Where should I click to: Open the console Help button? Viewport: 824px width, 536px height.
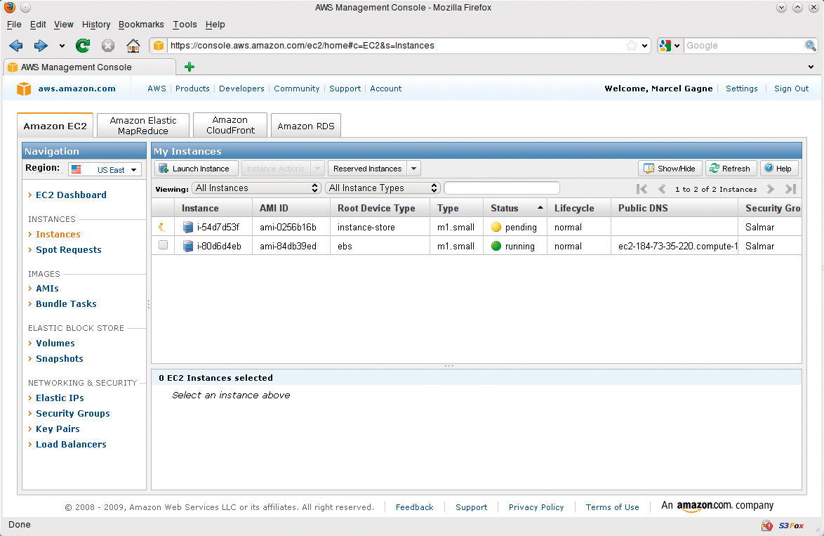coord(779,169)
